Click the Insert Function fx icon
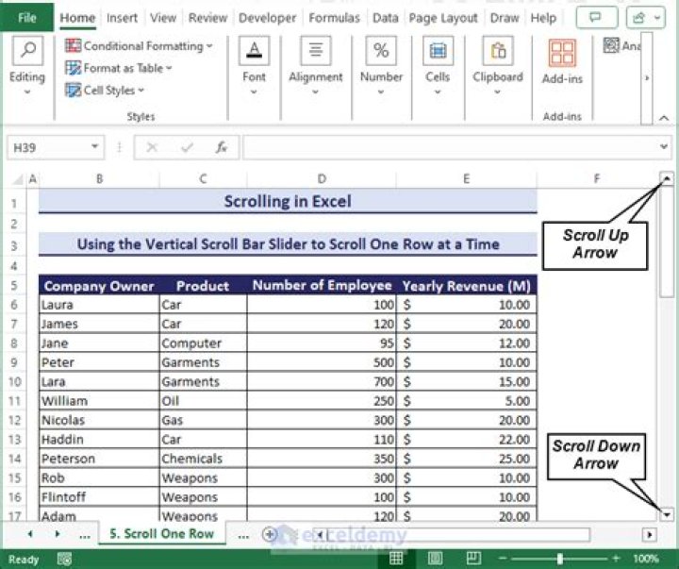This screenshot has width=679, height=569. click(222, 148)
